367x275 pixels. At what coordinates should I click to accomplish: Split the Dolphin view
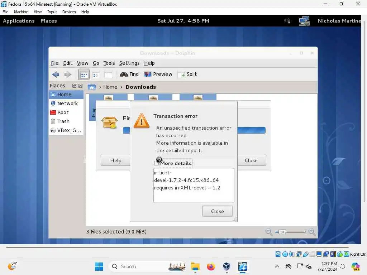click(x=187, y=74)
